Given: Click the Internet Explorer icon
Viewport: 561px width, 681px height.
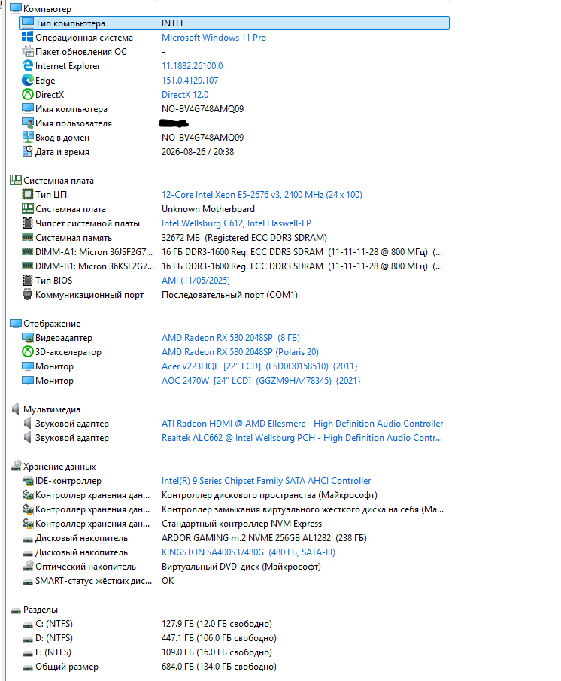Looking at the screenshot, I should pyautogui.click(x=27, y=66).
